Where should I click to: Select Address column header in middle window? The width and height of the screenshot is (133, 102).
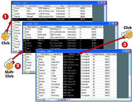(58, 27)
